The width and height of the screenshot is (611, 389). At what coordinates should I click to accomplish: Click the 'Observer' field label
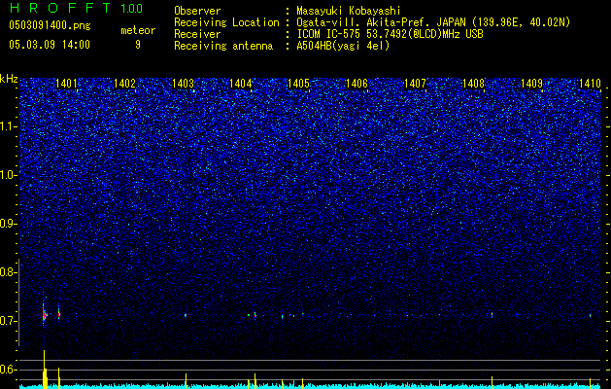coord(197,12)
